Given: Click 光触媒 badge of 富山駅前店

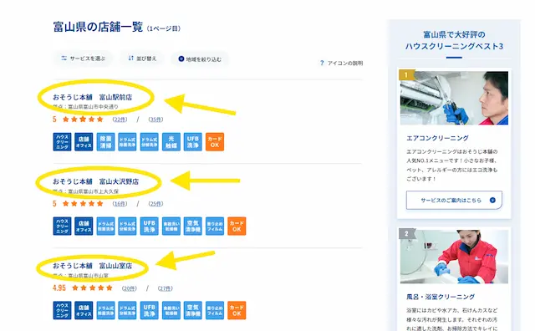Looking at the screenshot, I should [x=171, y=142].
